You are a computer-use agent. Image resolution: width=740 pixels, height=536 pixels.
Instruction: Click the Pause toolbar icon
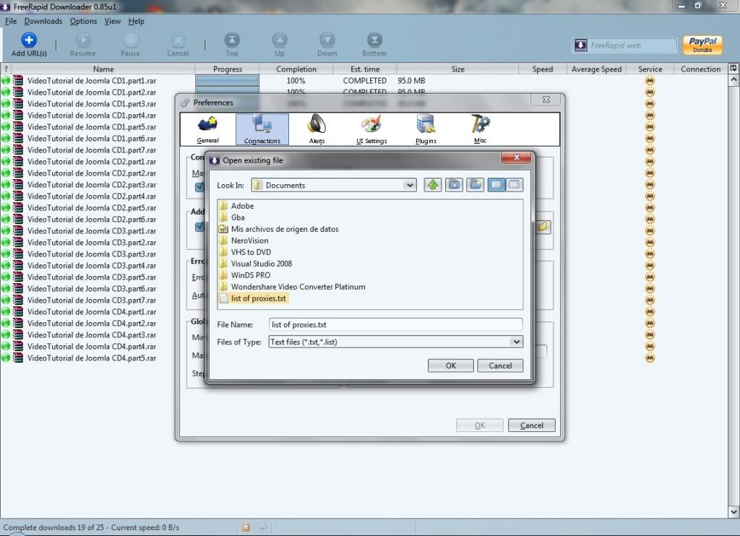click(x=131, y=40)
